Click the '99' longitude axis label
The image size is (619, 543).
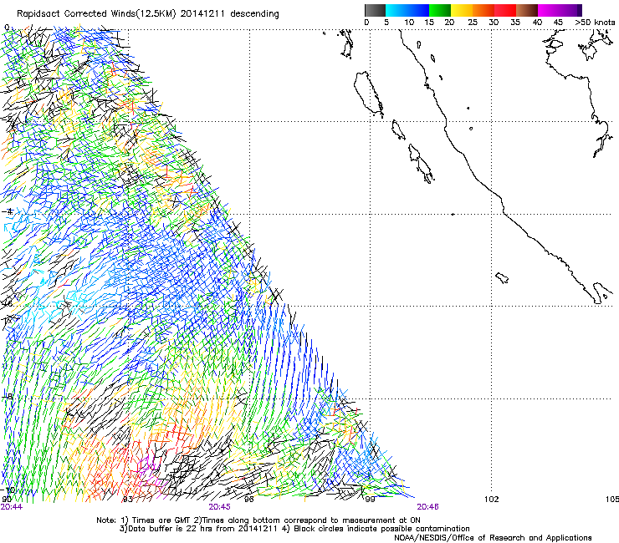(x=370, y=500)
